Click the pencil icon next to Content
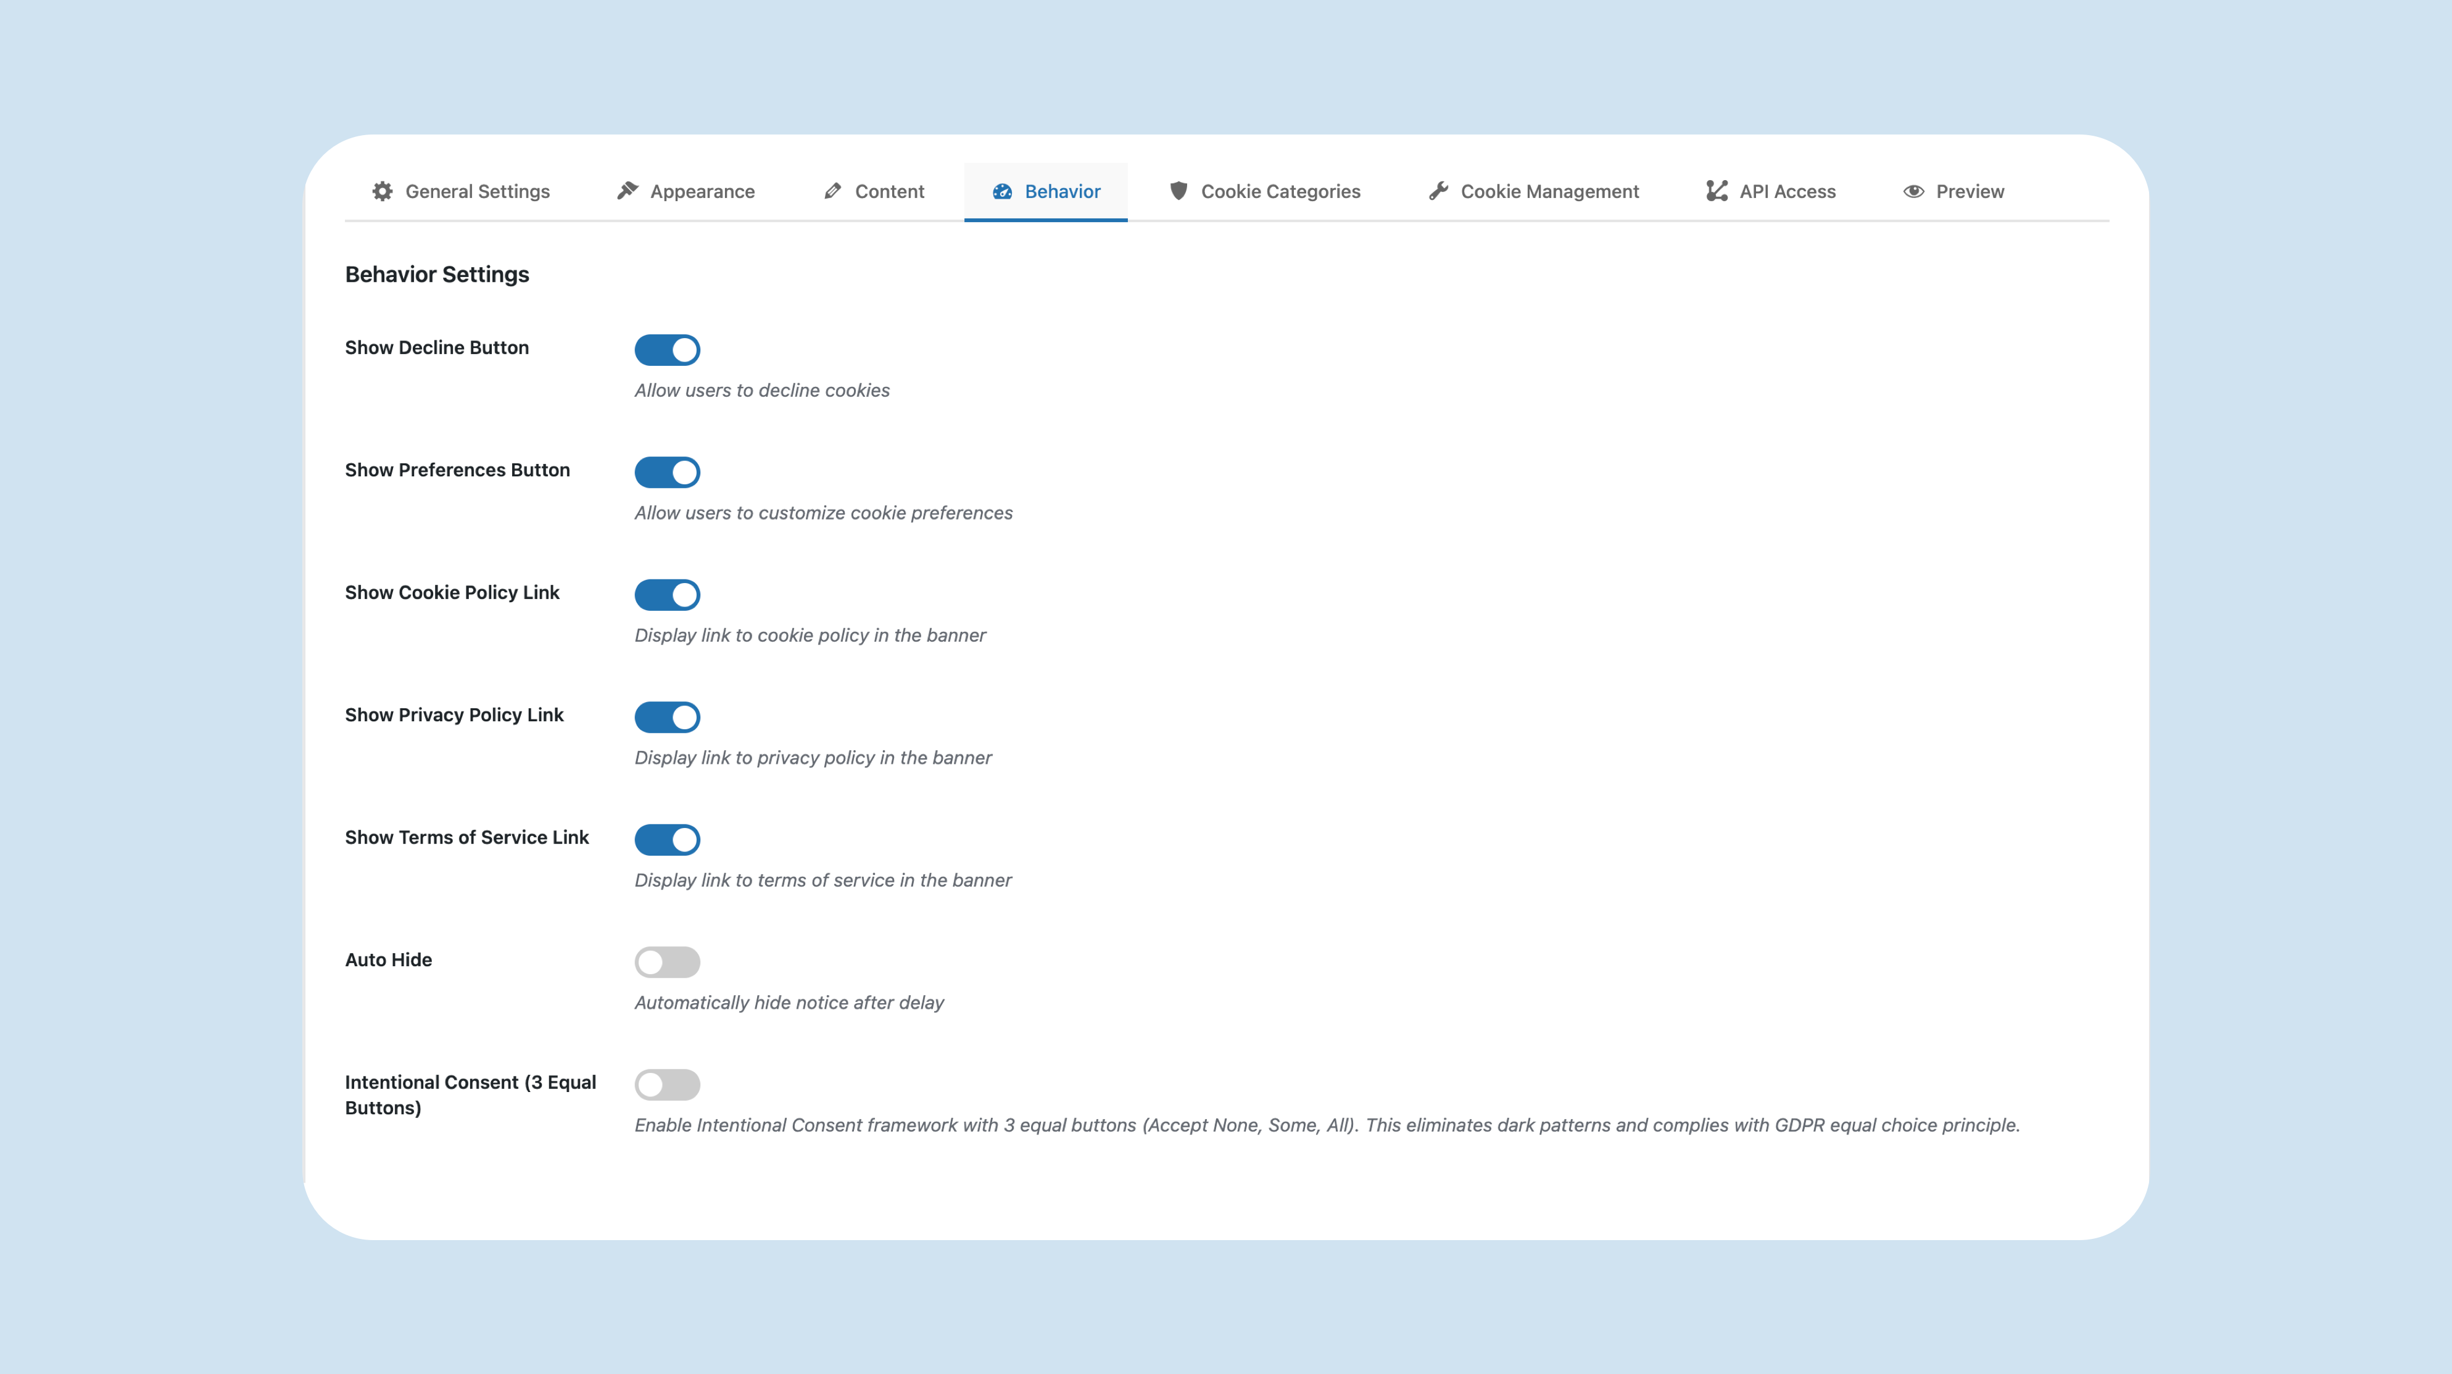 pos(832,190)
